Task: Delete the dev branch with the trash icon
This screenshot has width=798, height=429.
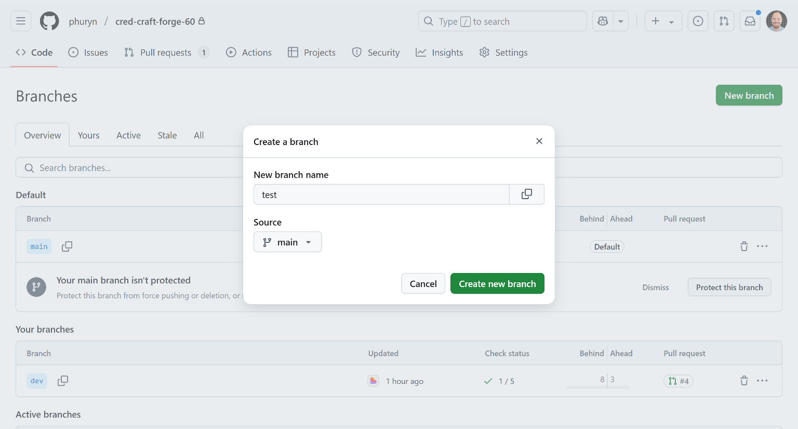Action: (744, 381)
